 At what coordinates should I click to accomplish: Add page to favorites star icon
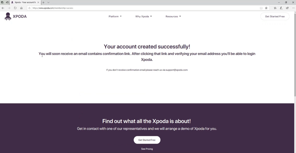click(x=266, y=8)
